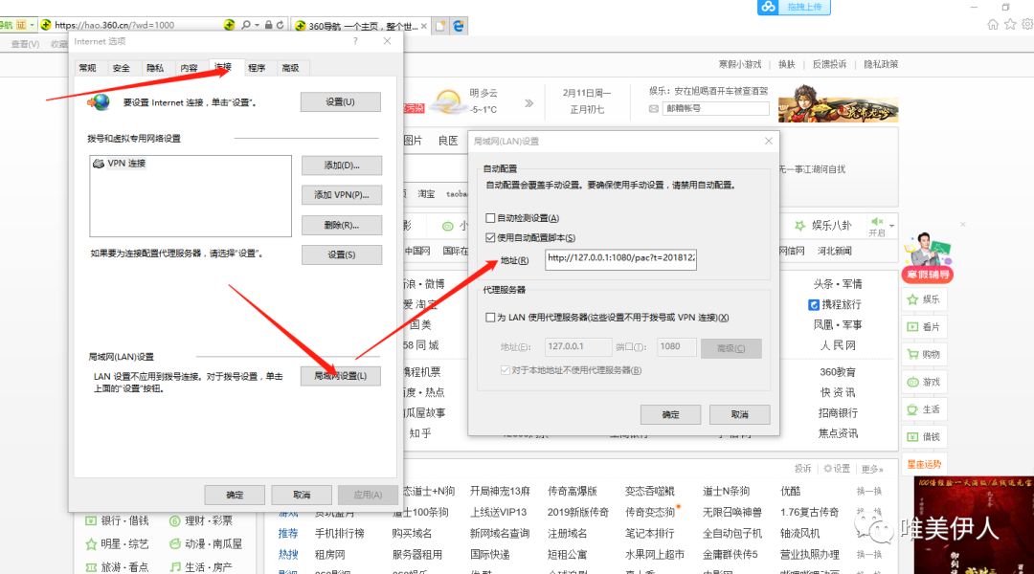
Task: Click the 拖拽上传 upload icon at top right
Action: pos(768,9)
